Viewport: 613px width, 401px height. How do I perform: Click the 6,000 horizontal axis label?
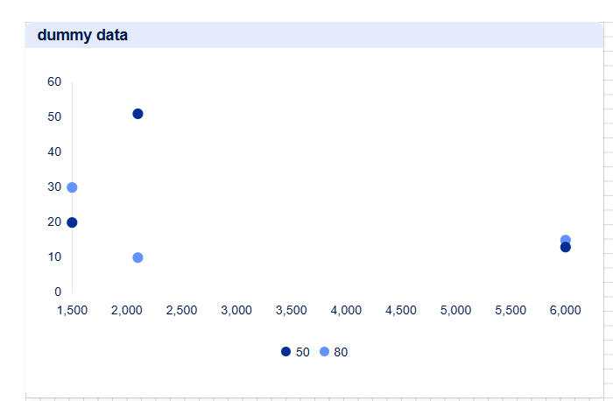click(566, 310)
